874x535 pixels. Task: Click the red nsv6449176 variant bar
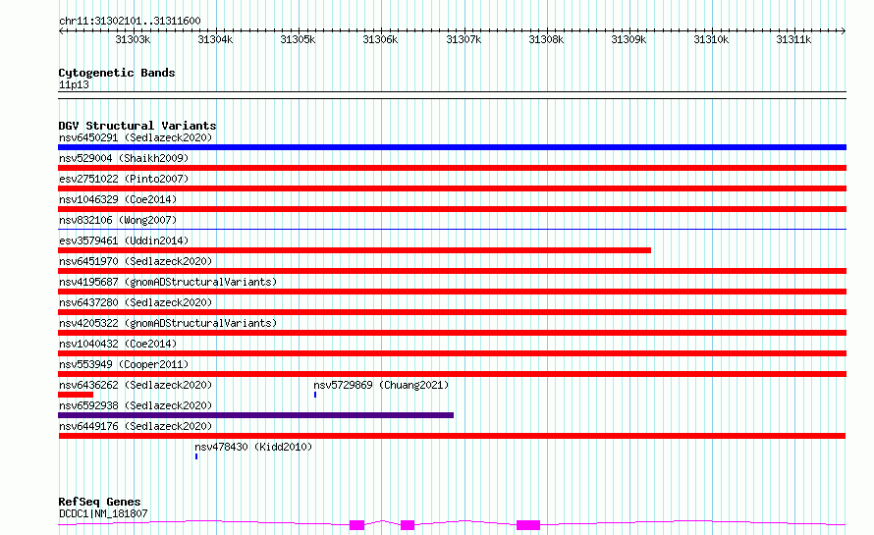point(452,436)
